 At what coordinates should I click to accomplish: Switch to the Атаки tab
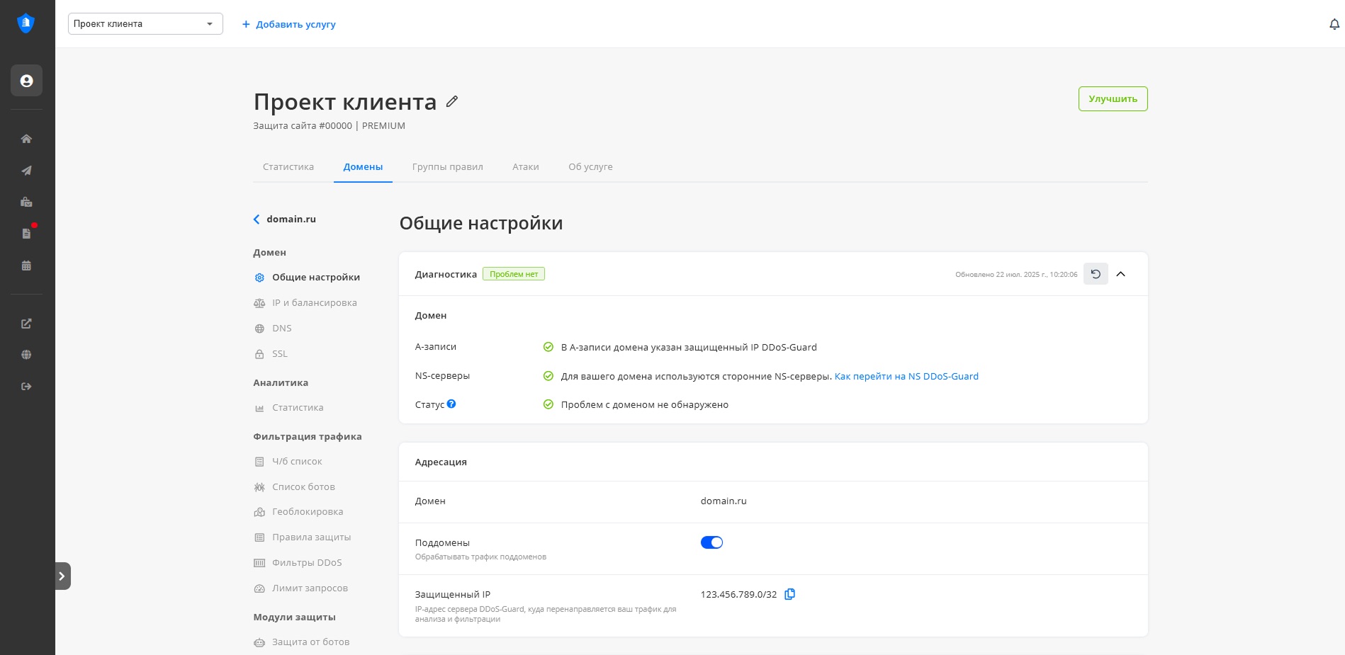point(526,167)
